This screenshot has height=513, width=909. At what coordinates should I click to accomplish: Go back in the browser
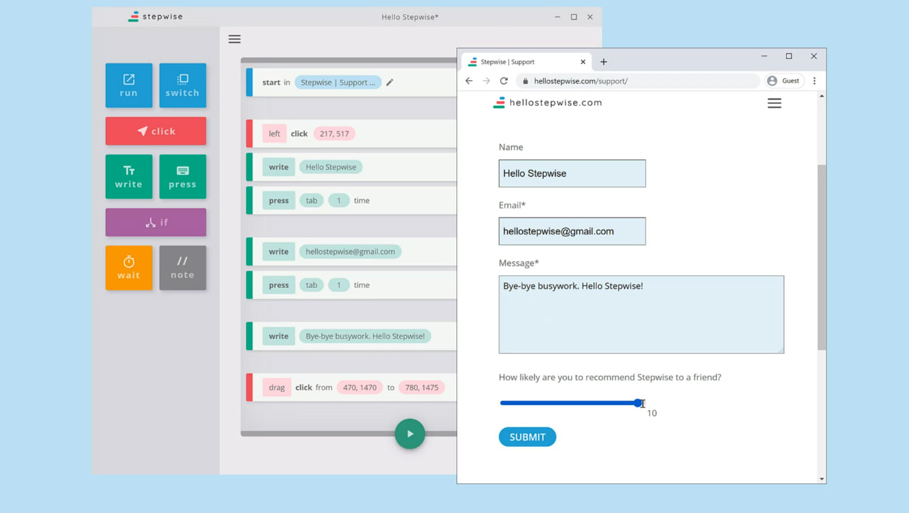[x=469, y=81]
